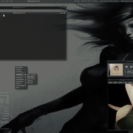Open the Sonata window menu button

pyautogui.click(x=108, y=62)
